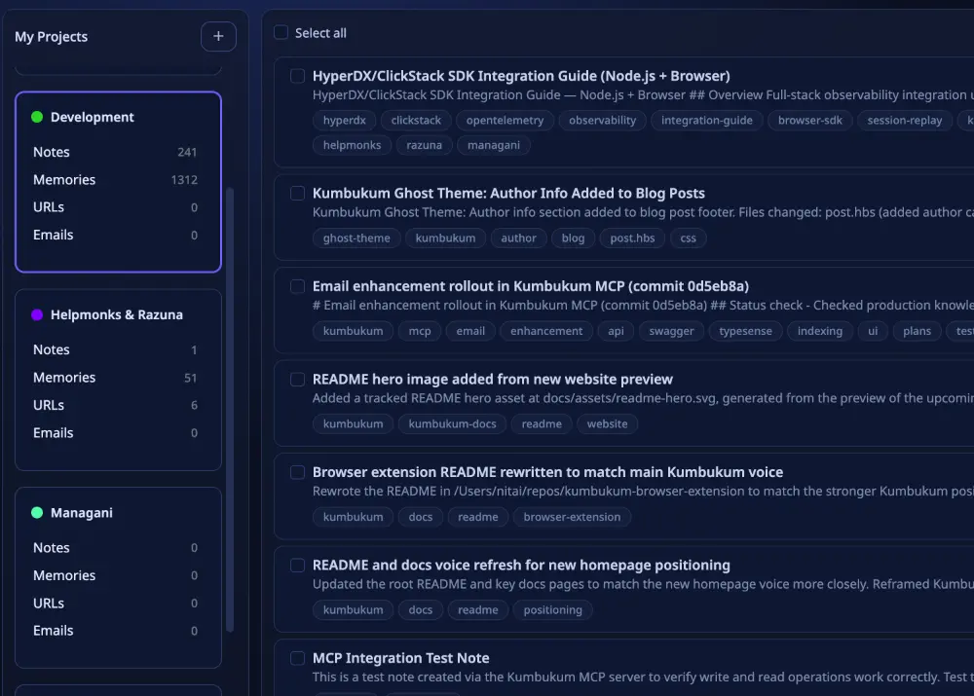The width and height of the screenshot is (974, 696).
Task: Click the post.hbs tag
Action: pyautogui.click(x=632, y=238)
